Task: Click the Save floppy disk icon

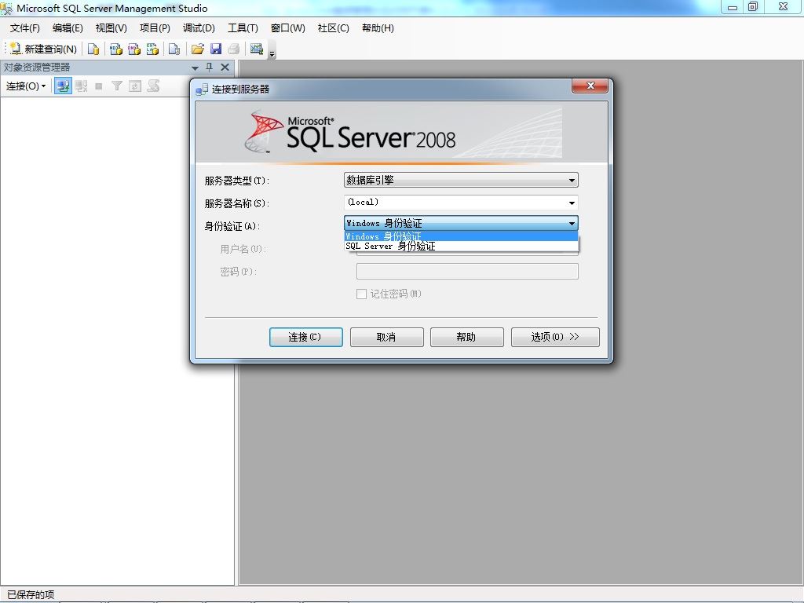Action: 216,49
